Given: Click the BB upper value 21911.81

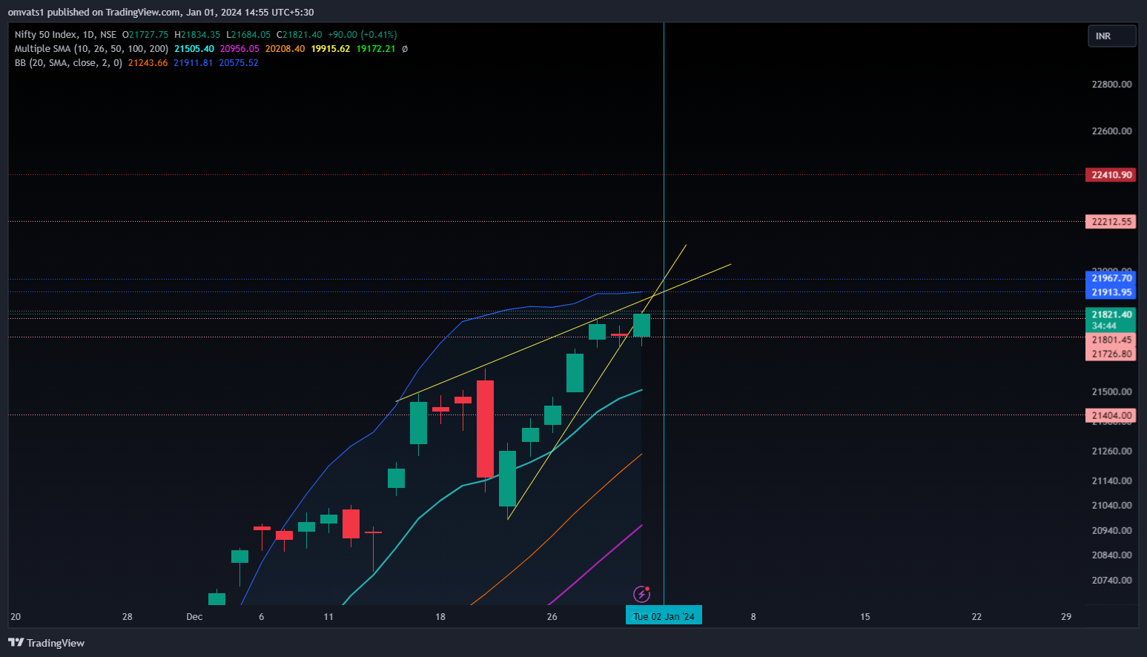Looking at the screenshot, I should (x=194, y=63).
